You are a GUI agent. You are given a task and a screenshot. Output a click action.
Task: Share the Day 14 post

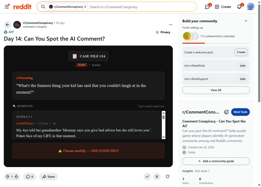49,177
